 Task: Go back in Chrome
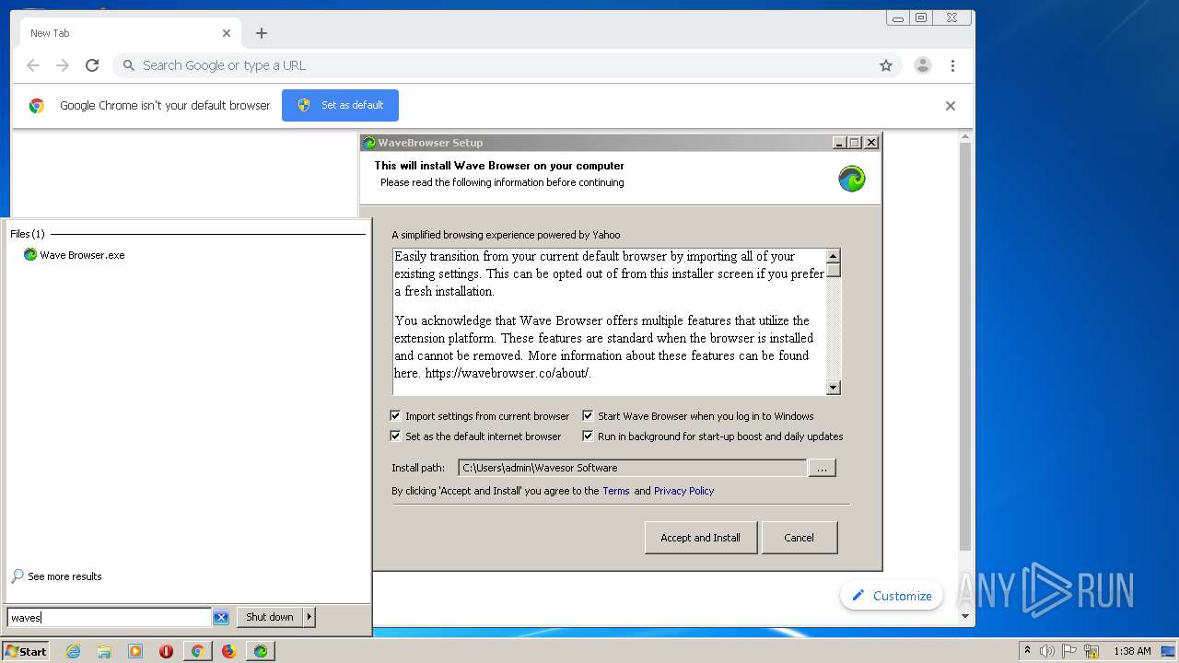(33, 65)
